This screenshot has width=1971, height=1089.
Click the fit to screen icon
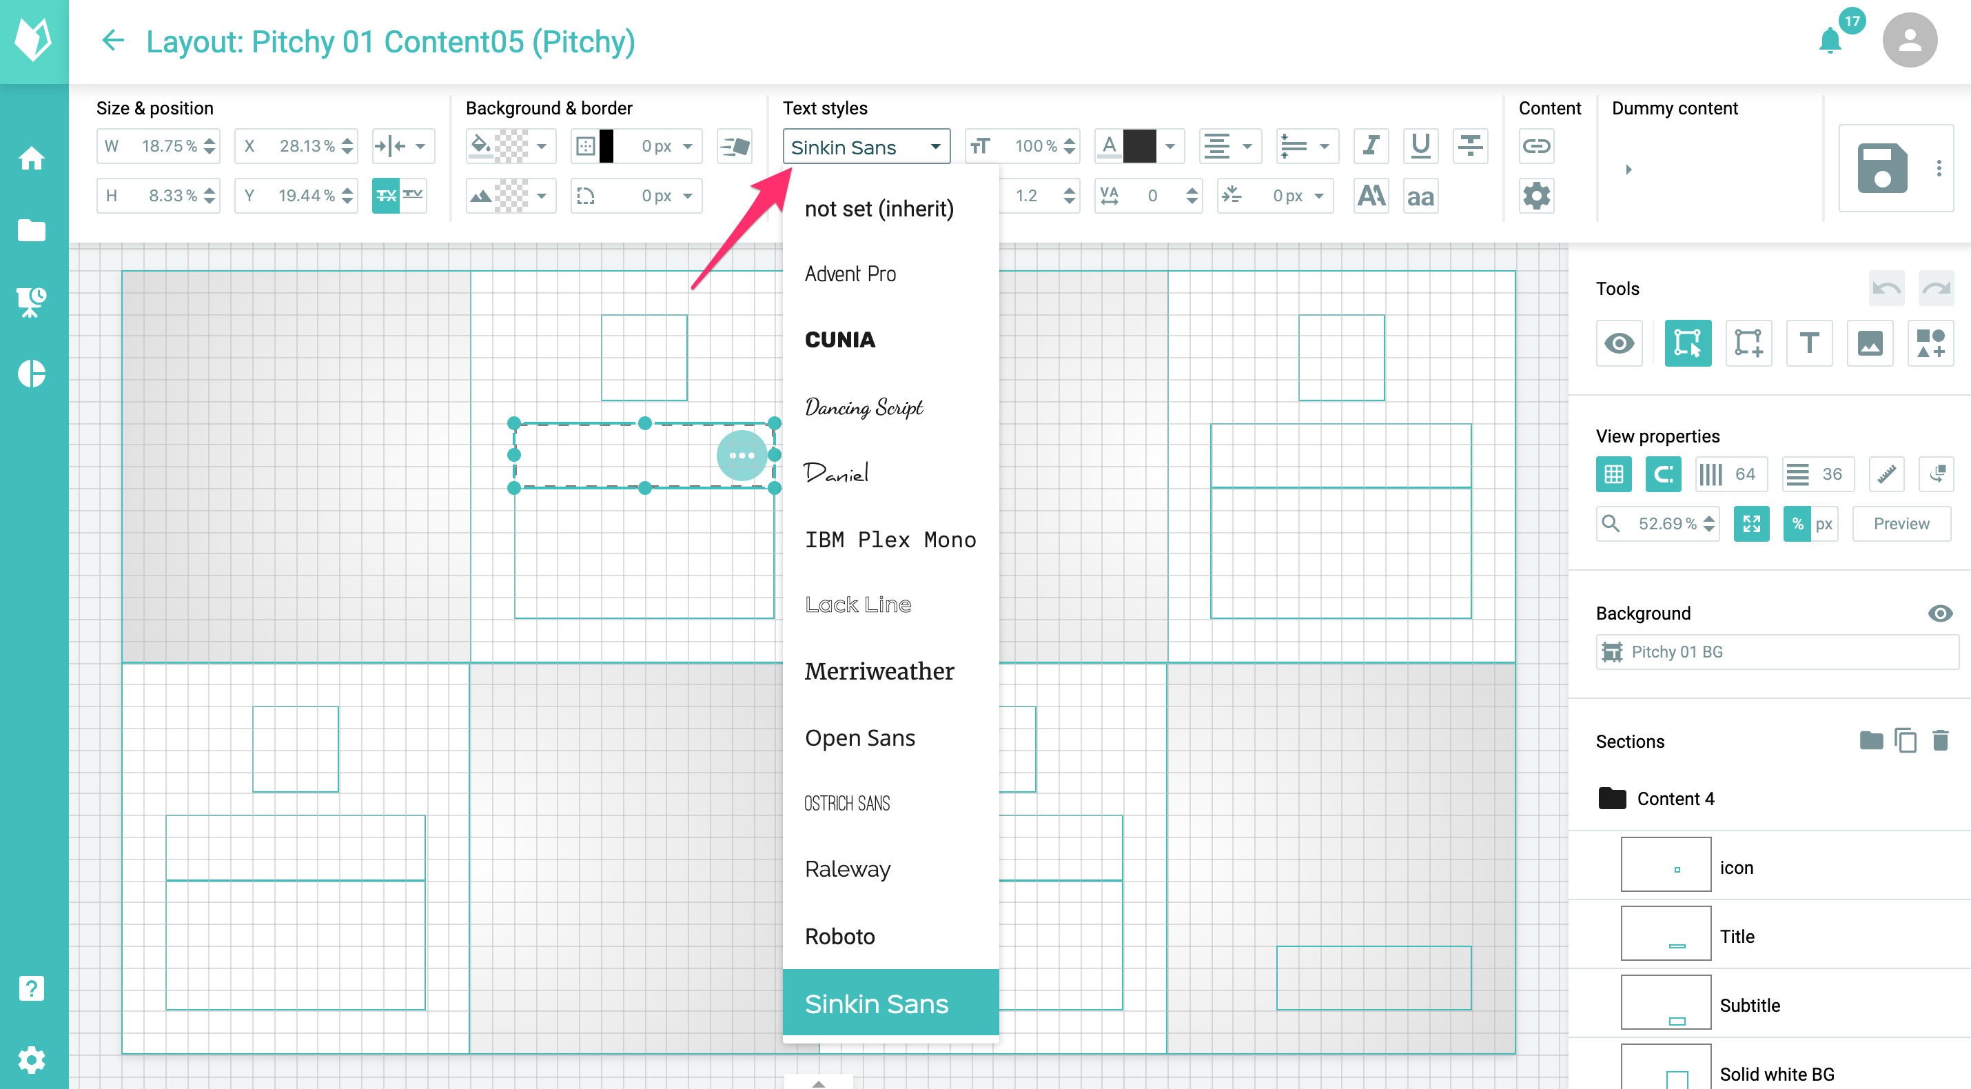[x=1750, y=525]
